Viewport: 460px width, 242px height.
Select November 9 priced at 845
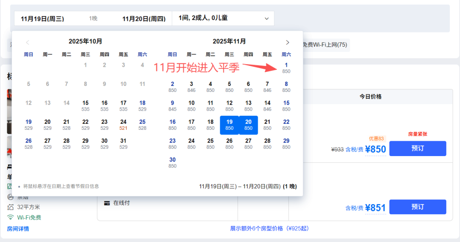click(x=172, y=106)
